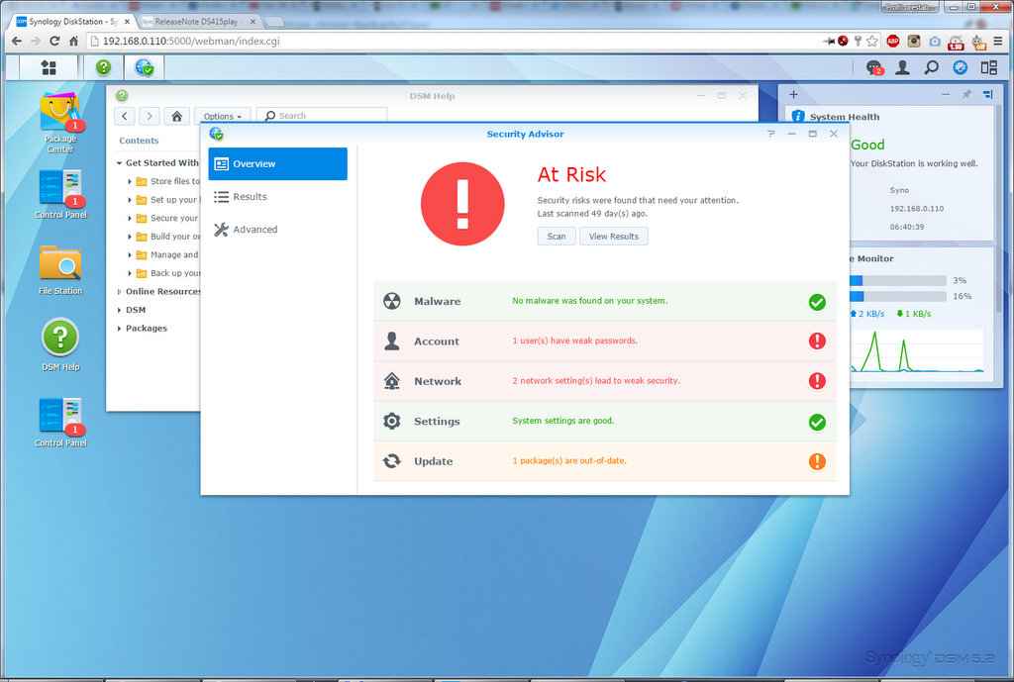1014x682 pixels.
Task: Click the AdBlock Plus extension icon
Action: click(x=893, y=42)
